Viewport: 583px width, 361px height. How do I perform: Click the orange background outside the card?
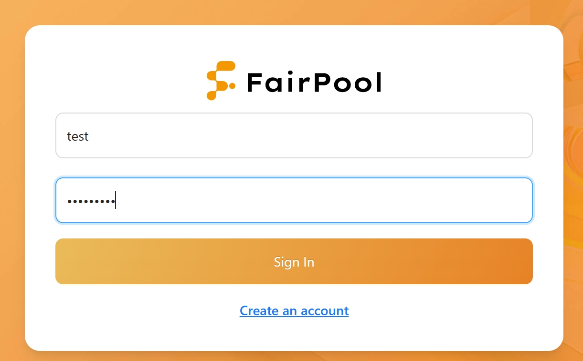tap(12, 191)
